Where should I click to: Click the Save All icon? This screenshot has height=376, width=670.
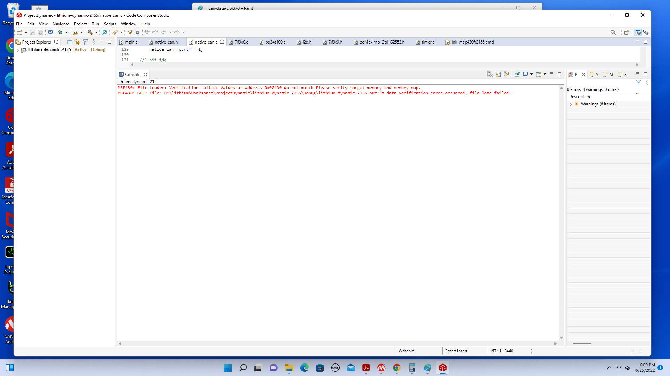coord(40,32)
